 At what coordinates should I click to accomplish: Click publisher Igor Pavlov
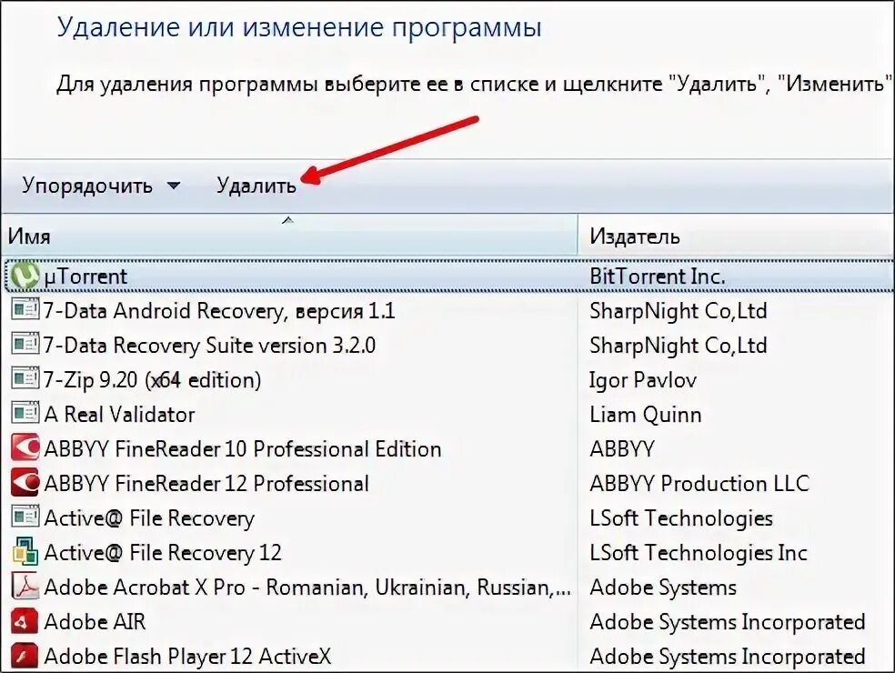[643, 380]
